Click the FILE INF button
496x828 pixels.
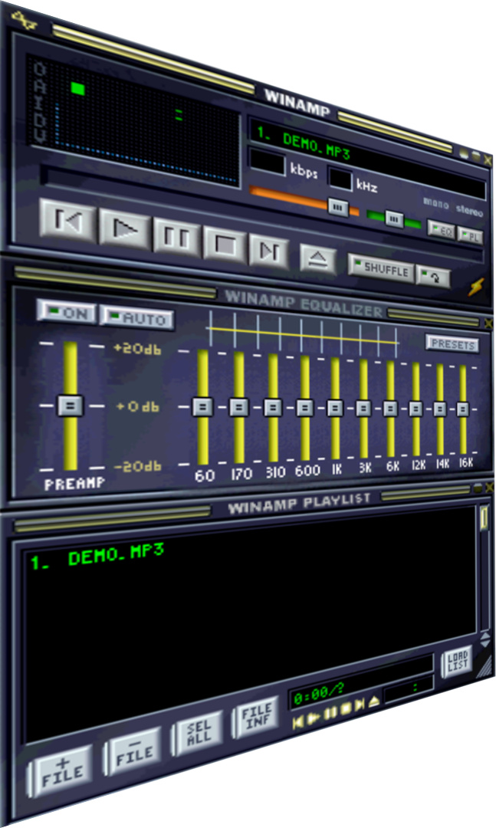256,717
